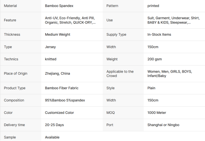Screen dimensions: 205x141
Task: Select the Jersey type value
Action: (x=50, y=47)
